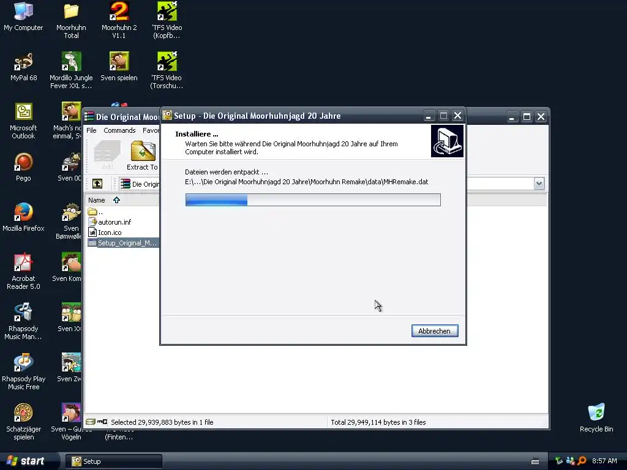Open Mordillo Jungle Fever XXL shortcut
Image resolution: width=627 pixels, height=470 pixels.
point(71,70)
